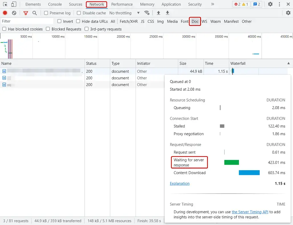Close the DevTools panel
Screen dimensions: 293x225
(x=288, y=4)
